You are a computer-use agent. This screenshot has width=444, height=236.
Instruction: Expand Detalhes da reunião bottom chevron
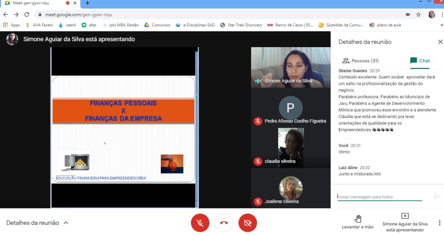(x=66, y=223)
